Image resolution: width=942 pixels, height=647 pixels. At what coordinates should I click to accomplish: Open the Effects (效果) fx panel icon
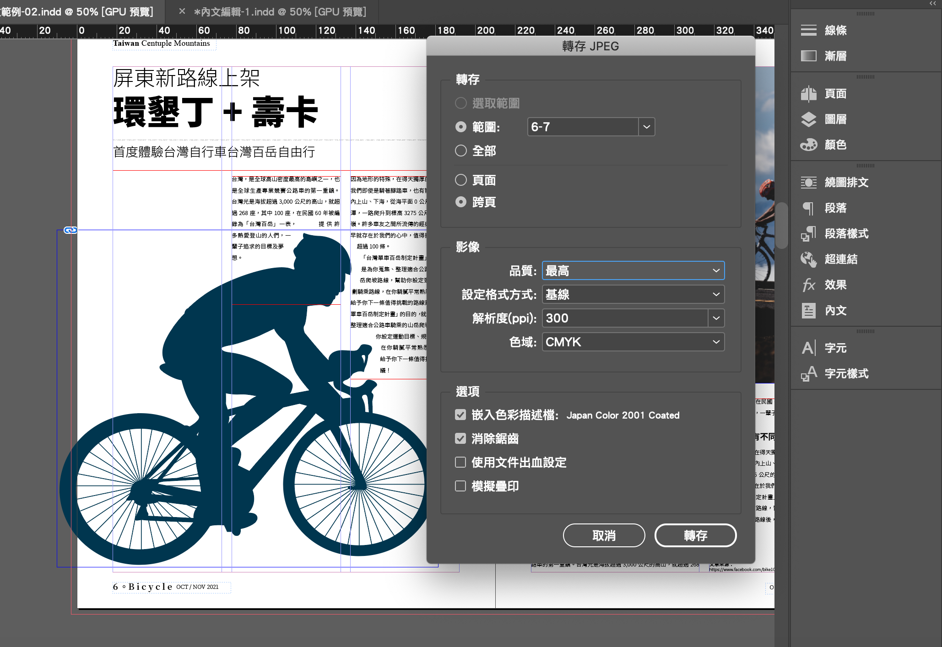click(809, 285)
